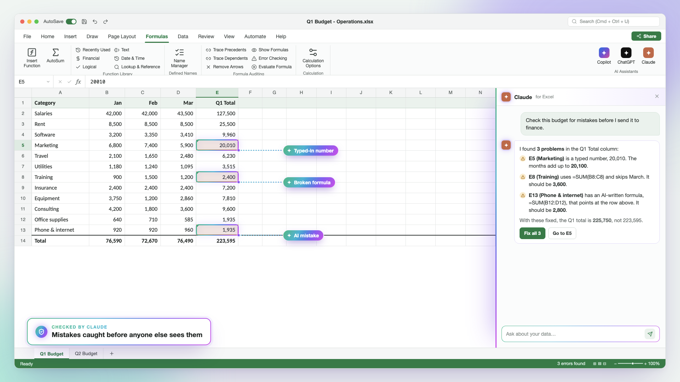680x382 pixels.
Task: Open the Recently Used functions dropdown
Action: [93, 50]
